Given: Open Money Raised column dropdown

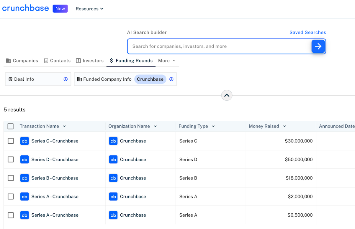Looking at the screenshot, I should coord(284,126).
